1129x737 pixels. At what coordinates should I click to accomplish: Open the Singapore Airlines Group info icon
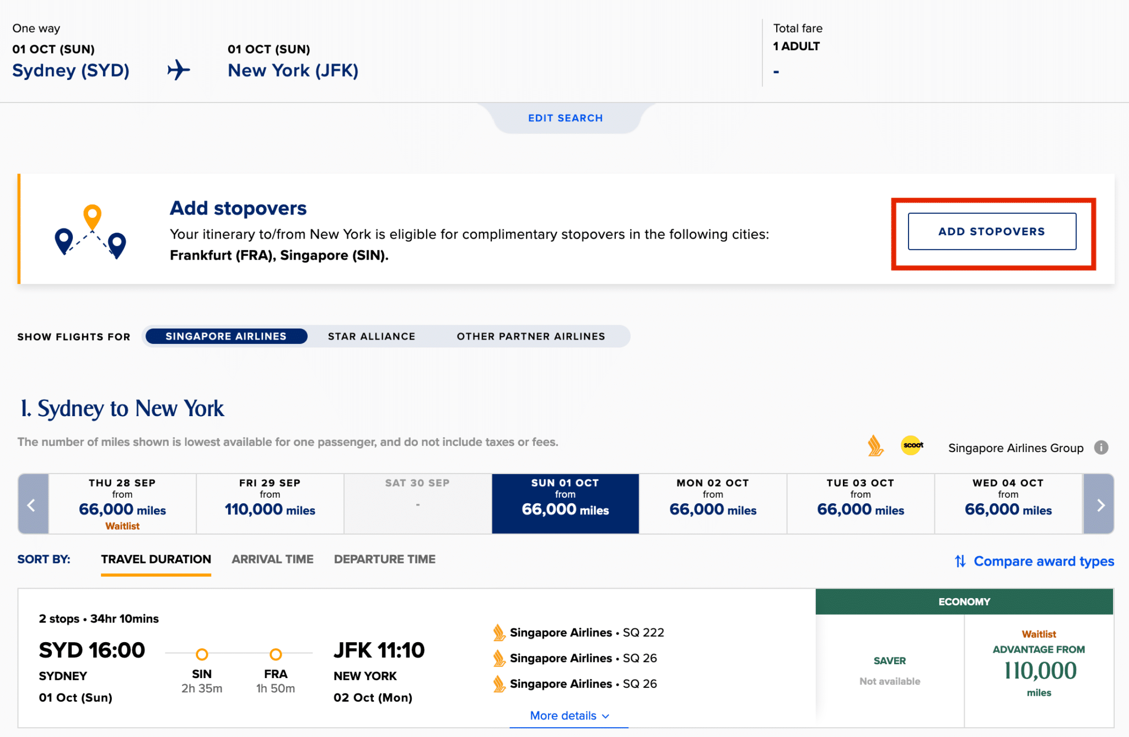1101,448
